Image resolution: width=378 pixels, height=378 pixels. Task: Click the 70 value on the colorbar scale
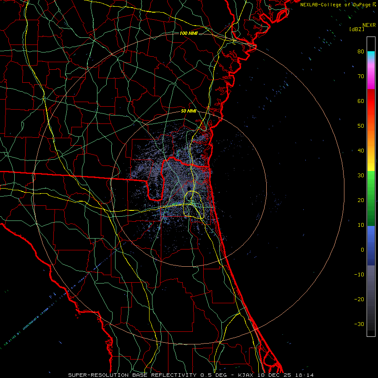pos(361,76)
